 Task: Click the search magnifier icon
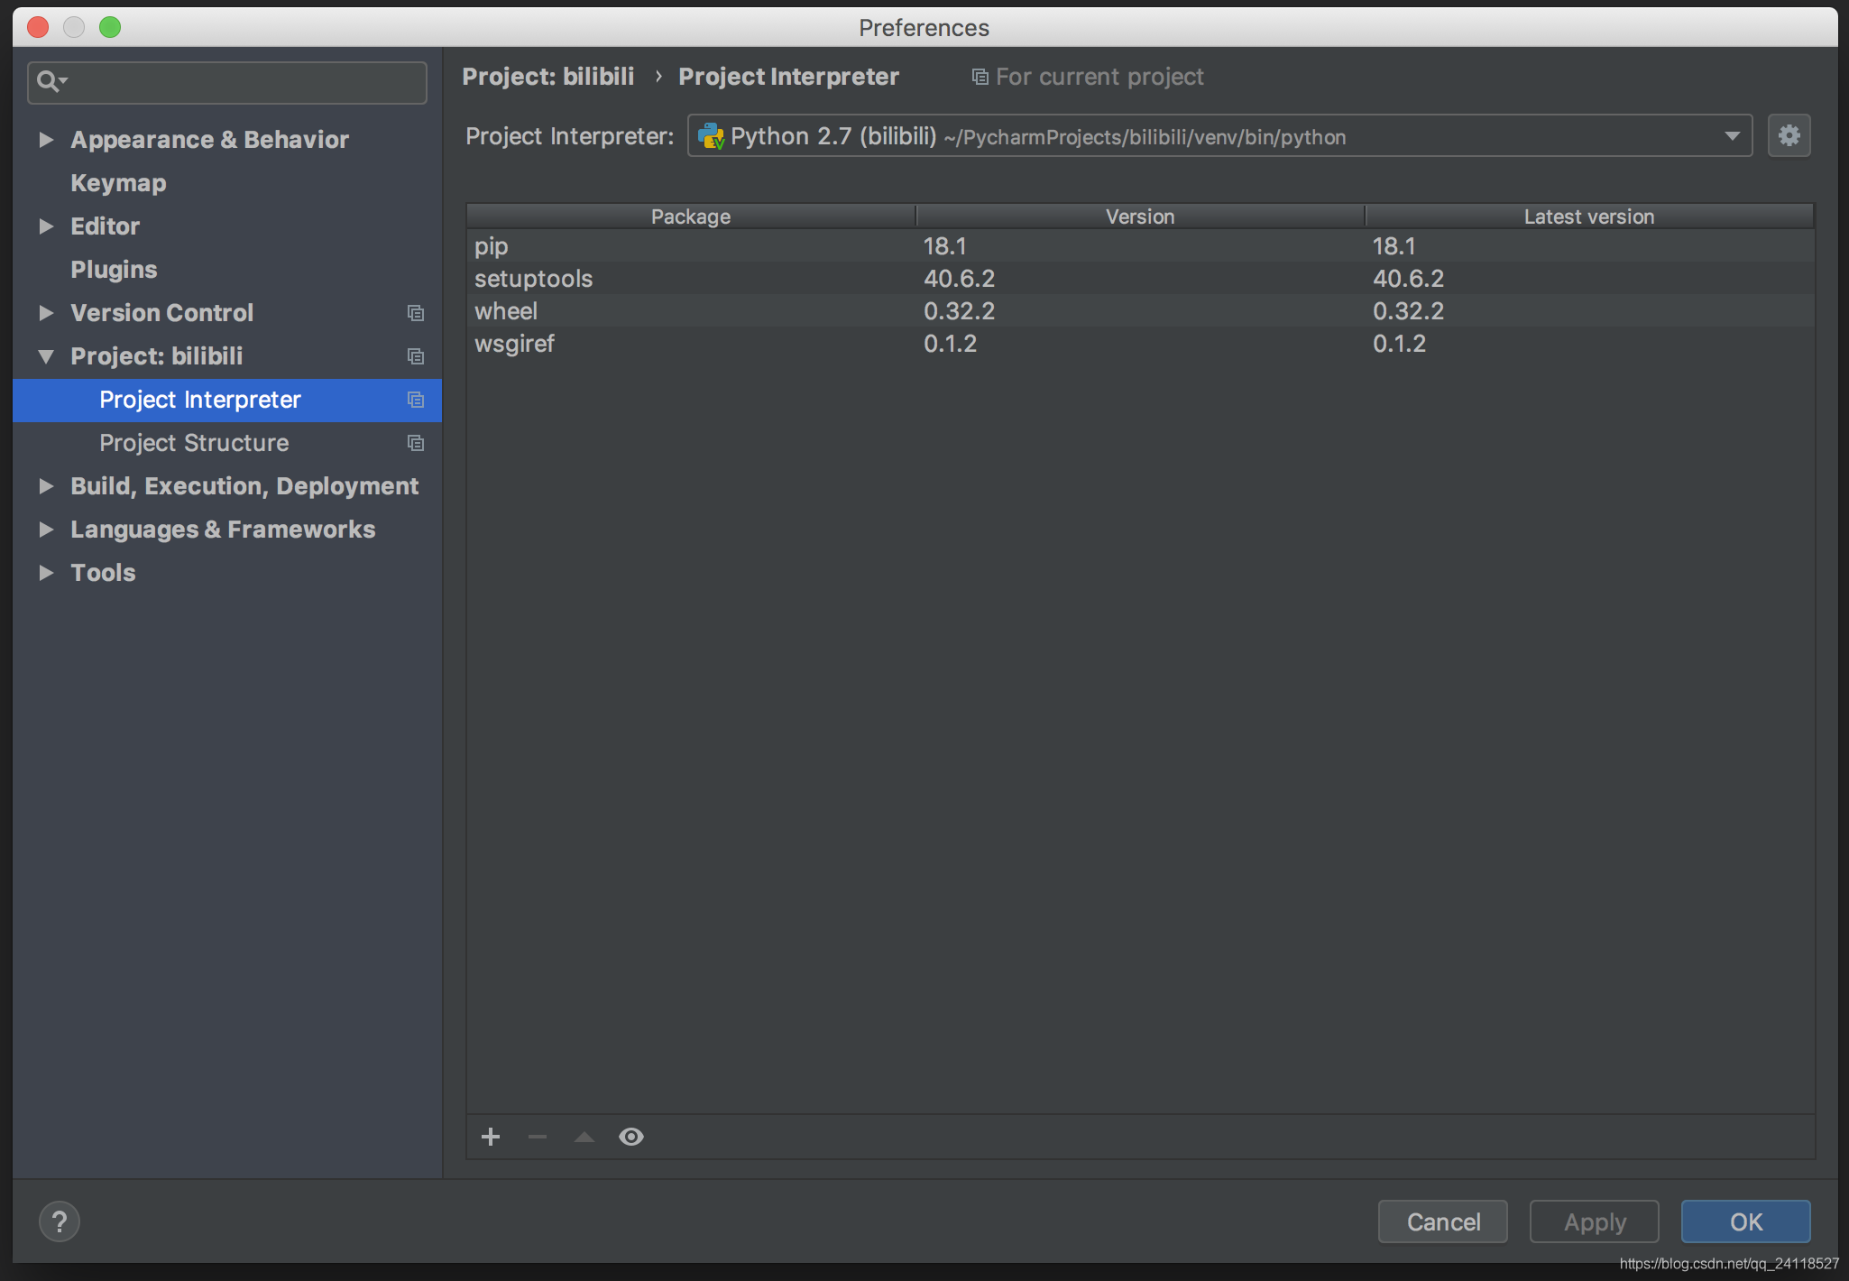click(x=51, y=82)
